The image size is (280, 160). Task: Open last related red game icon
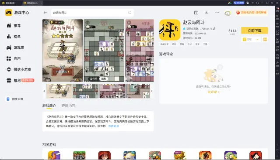tap(255, 155)
